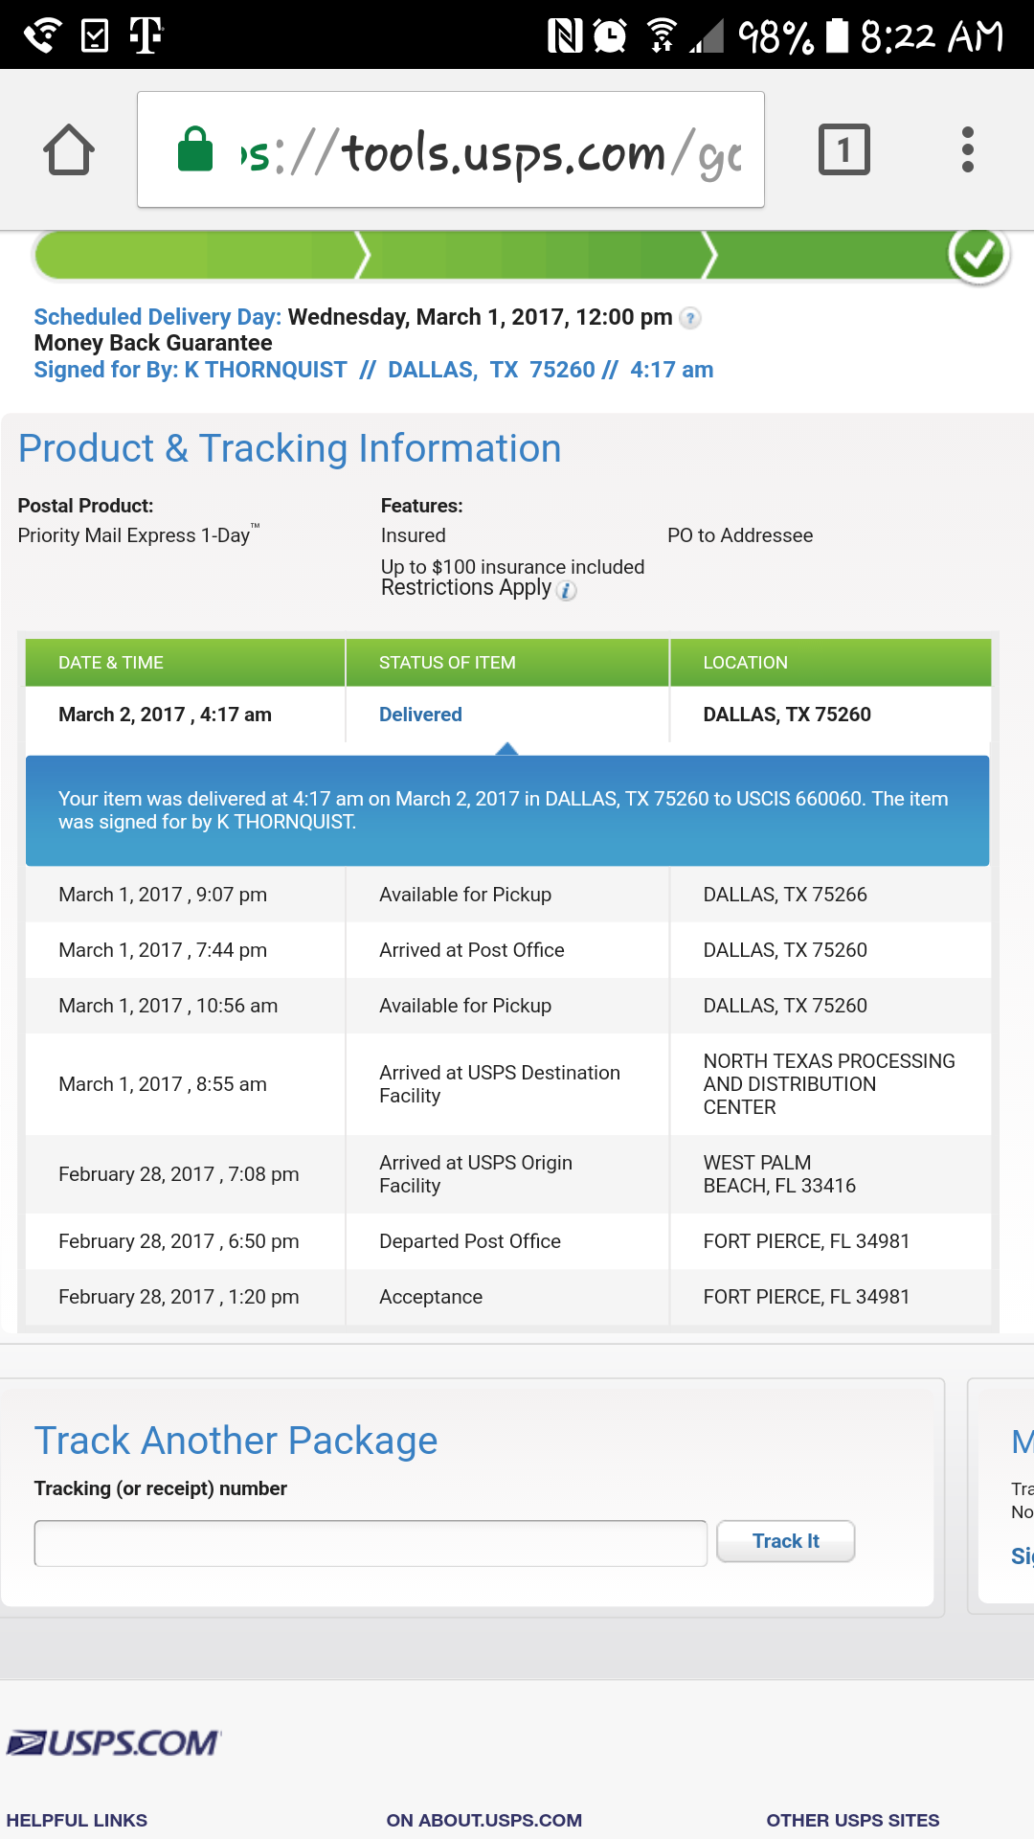Tap the Date & Time column header

pyautogui.click(x=111, y=663)
